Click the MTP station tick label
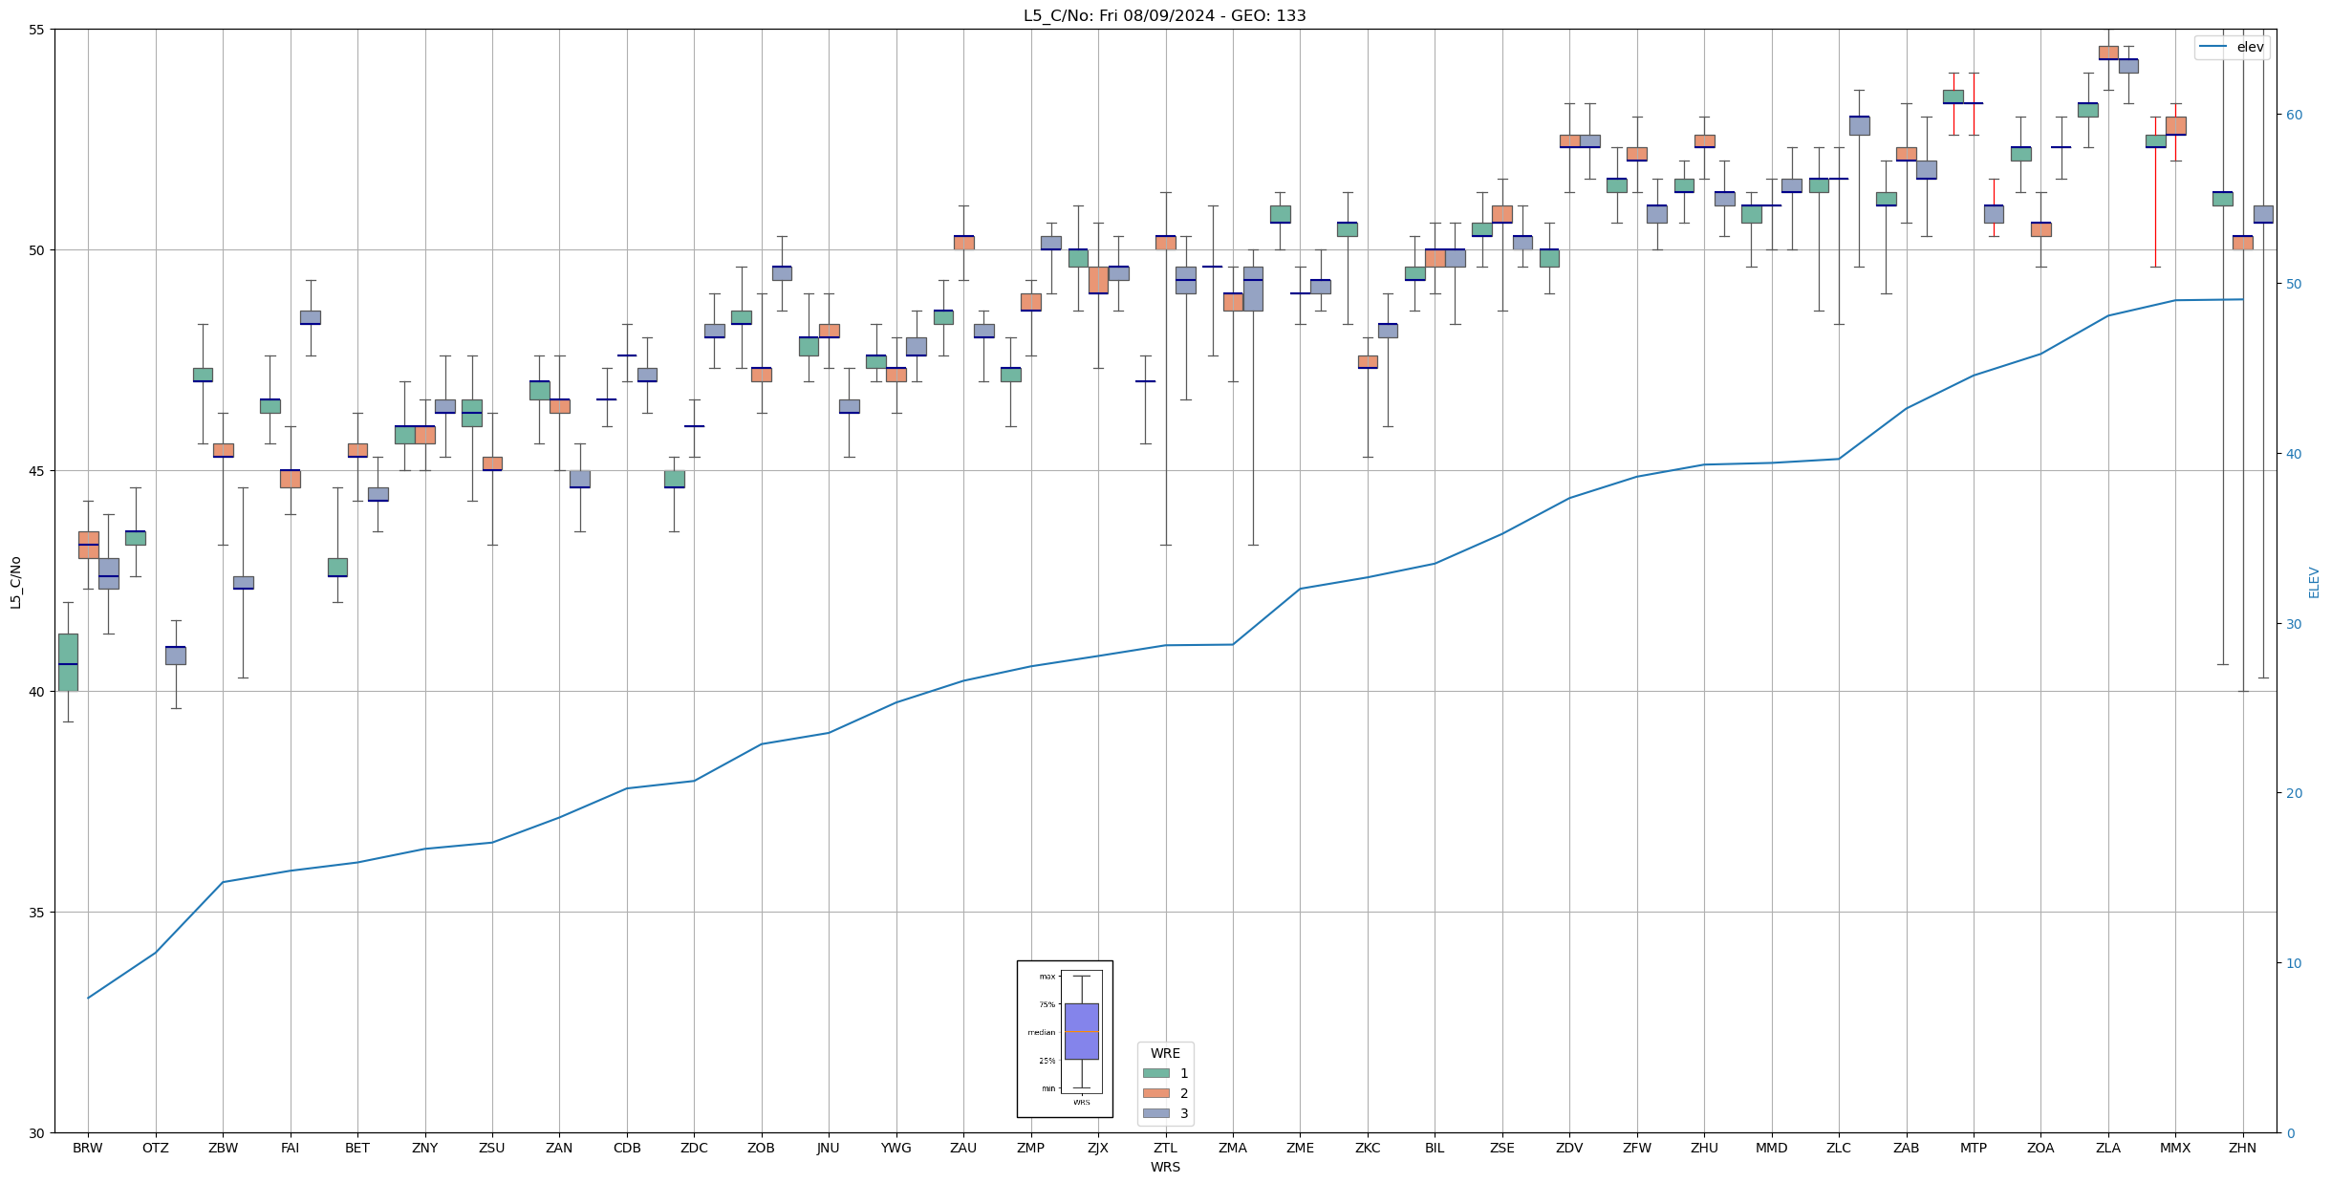2331x1183 pixels. pos(1973,1148)
